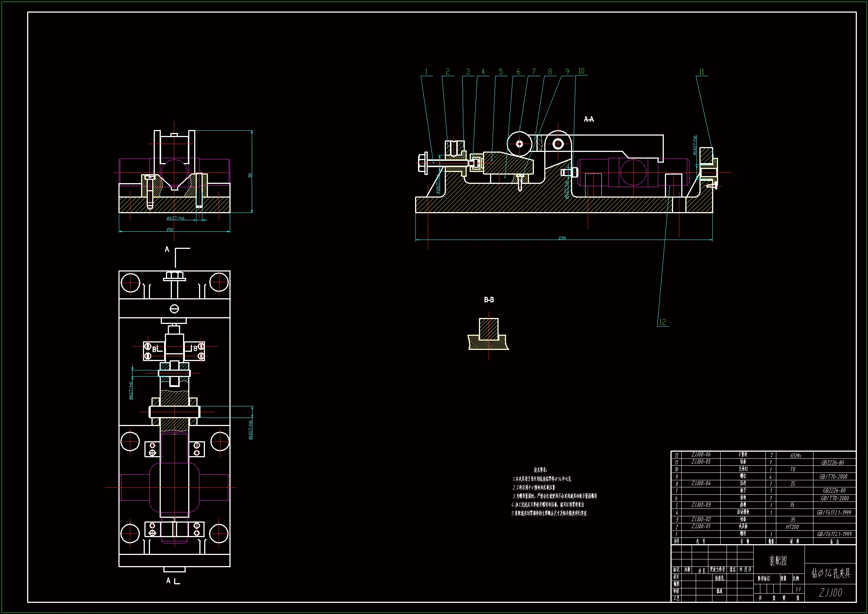Click the GB2226-80 note for part 11
868x614 pixels.
pos(832,463)
